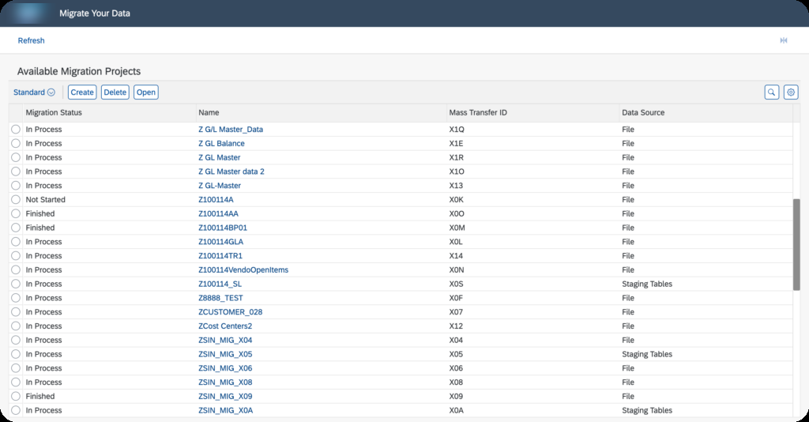Open project Z100114VendoOpenItems
The height and width of the screenshot is (422, 809).
pos(243,269)
